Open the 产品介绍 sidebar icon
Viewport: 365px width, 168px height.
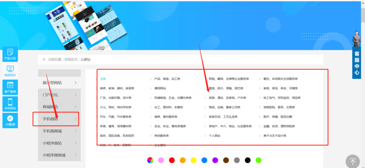pyautogui.click(x=10, y=54)
